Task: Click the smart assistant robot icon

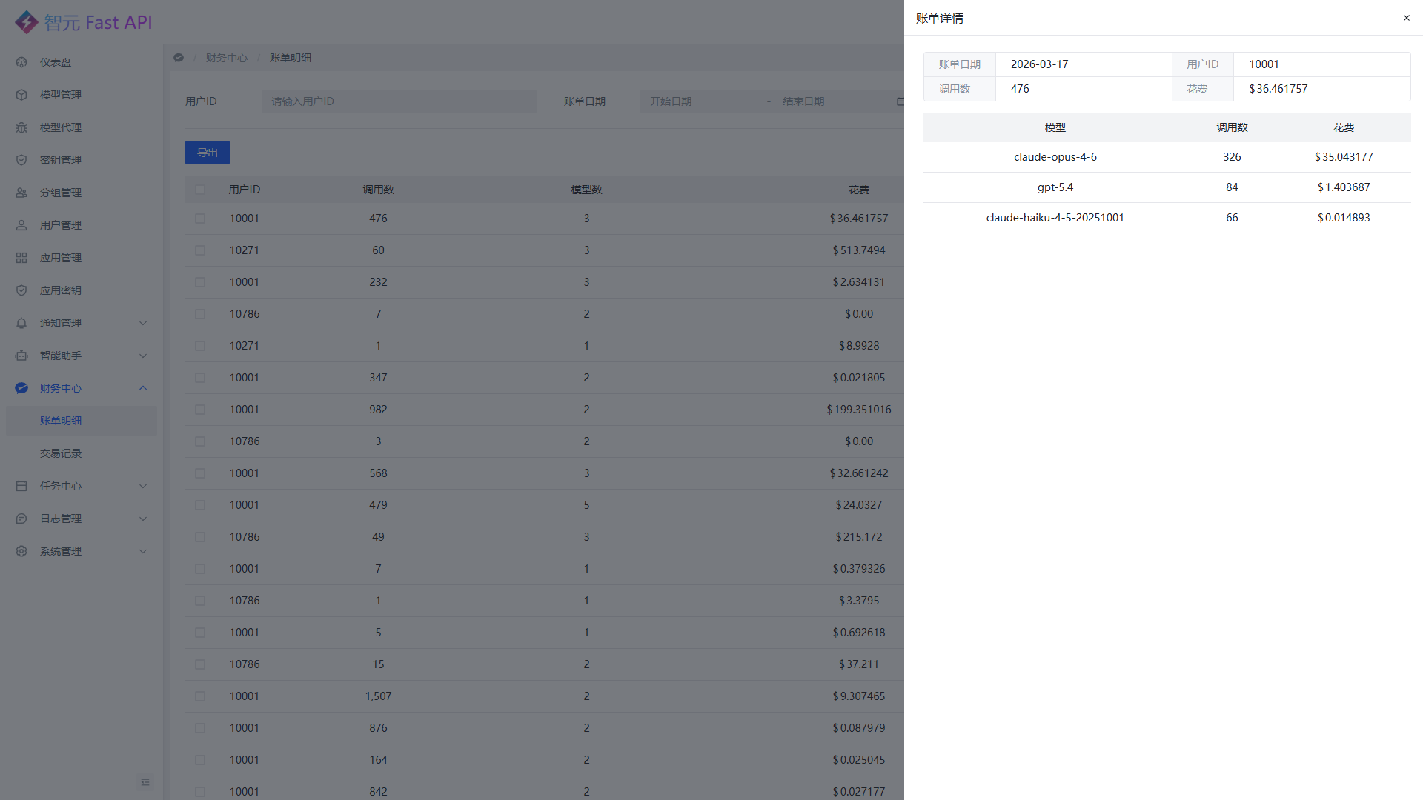Action: 21,356
